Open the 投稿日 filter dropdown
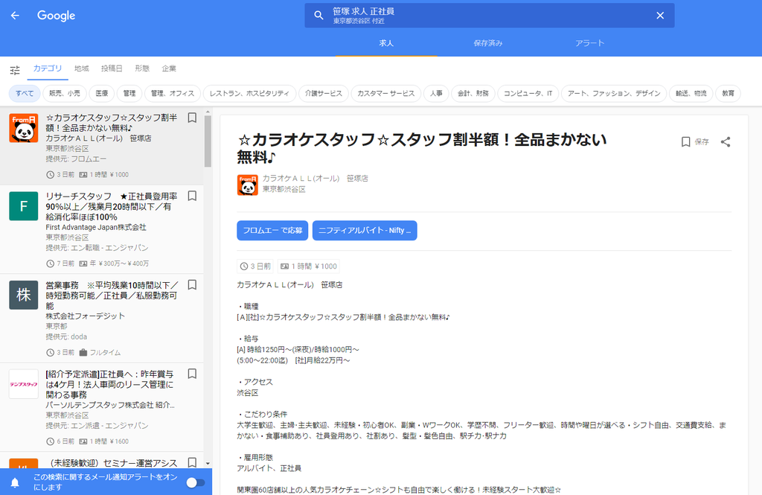 112,68
